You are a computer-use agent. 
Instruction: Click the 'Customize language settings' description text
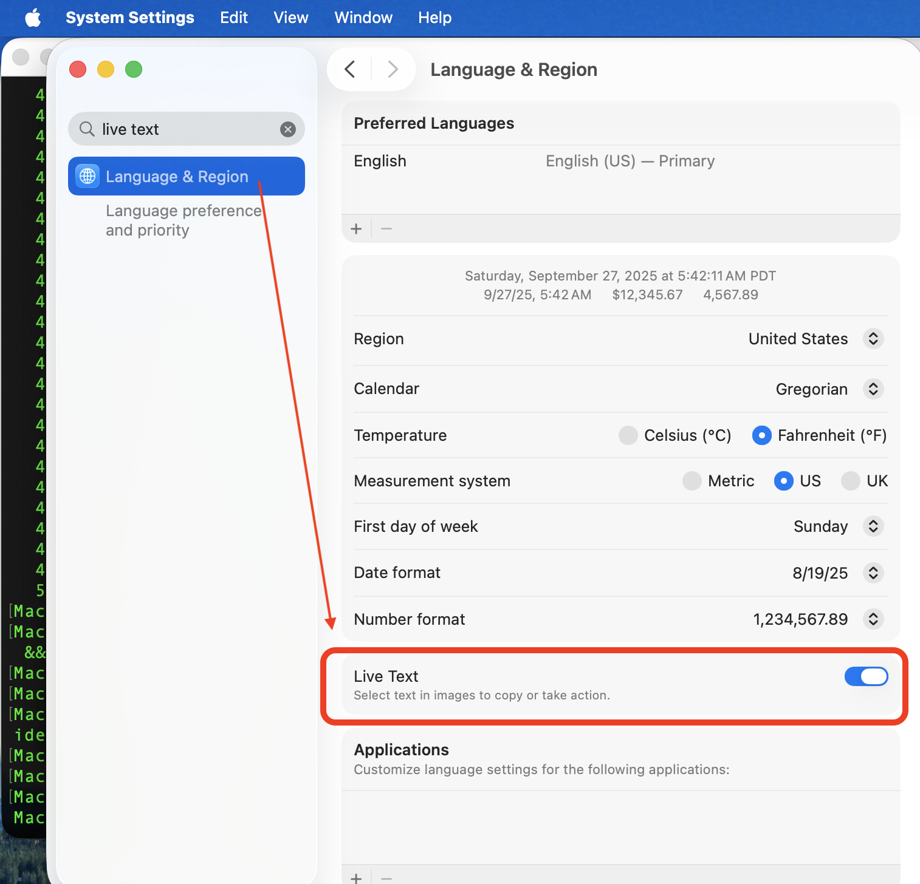(x=541, y=769)
